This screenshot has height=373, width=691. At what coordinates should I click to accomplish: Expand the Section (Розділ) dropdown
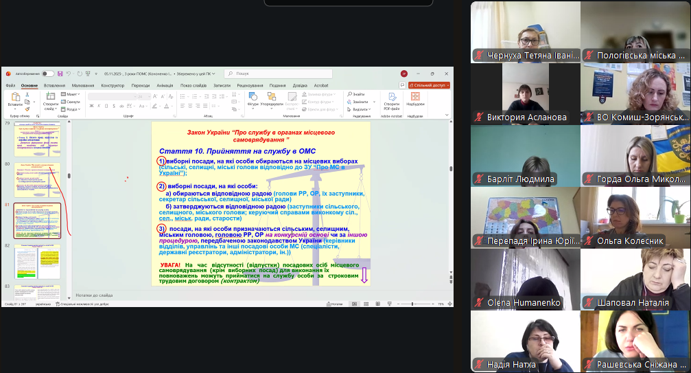tap(71, 109)
